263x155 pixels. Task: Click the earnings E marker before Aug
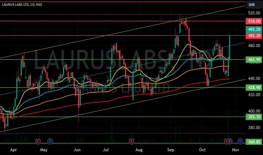click(x=131, y=141)
